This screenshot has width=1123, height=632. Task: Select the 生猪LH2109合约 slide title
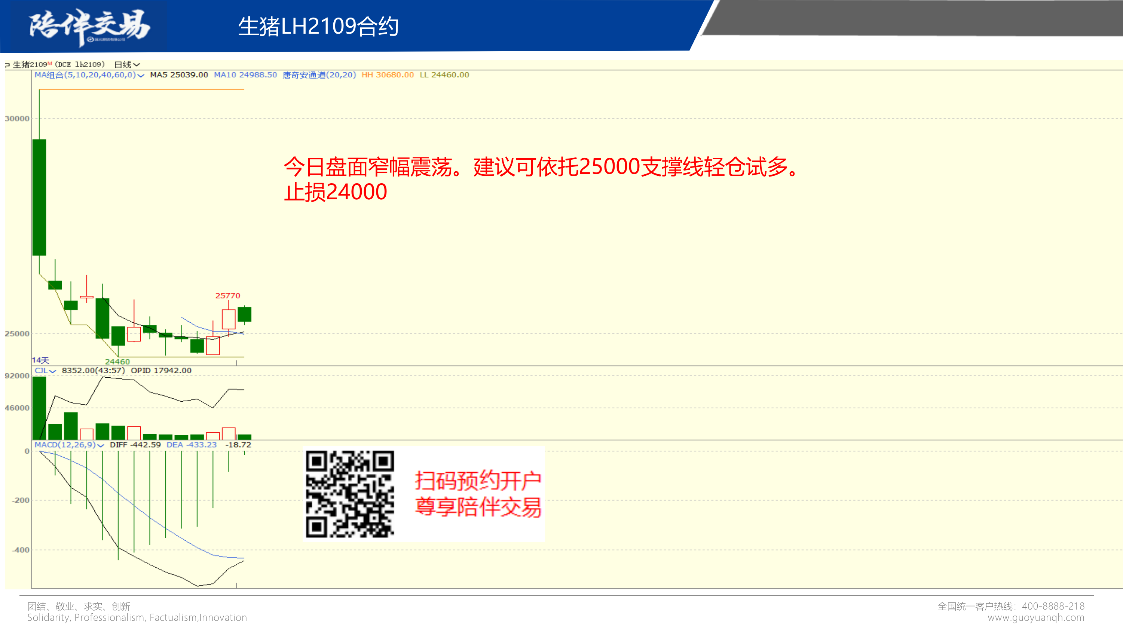pos(318,26)
